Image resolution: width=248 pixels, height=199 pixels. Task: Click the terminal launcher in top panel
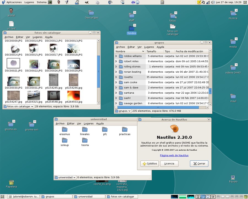point(50,2)
